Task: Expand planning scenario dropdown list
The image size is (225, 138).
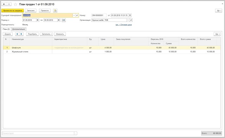Action: click(74, 15)
